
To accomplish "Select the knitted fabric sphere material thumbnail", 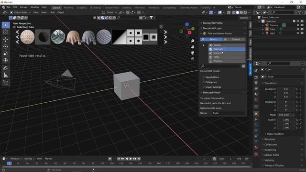I will pyautogui.click(x=27, y=37).
